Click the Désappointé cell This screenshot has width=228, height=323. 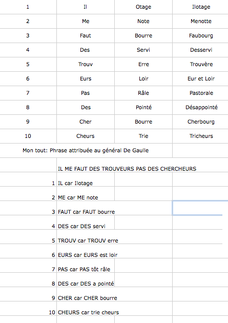[201, 107]
